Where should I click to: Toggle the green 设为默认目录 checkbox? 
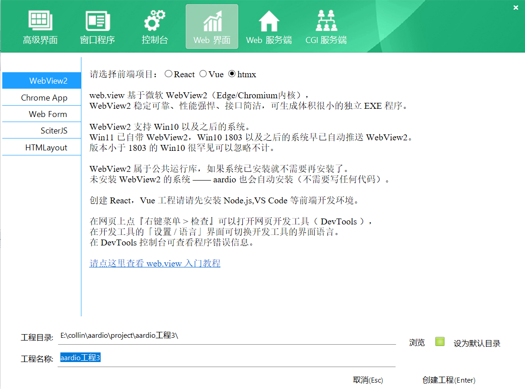[x=440, y=341]
